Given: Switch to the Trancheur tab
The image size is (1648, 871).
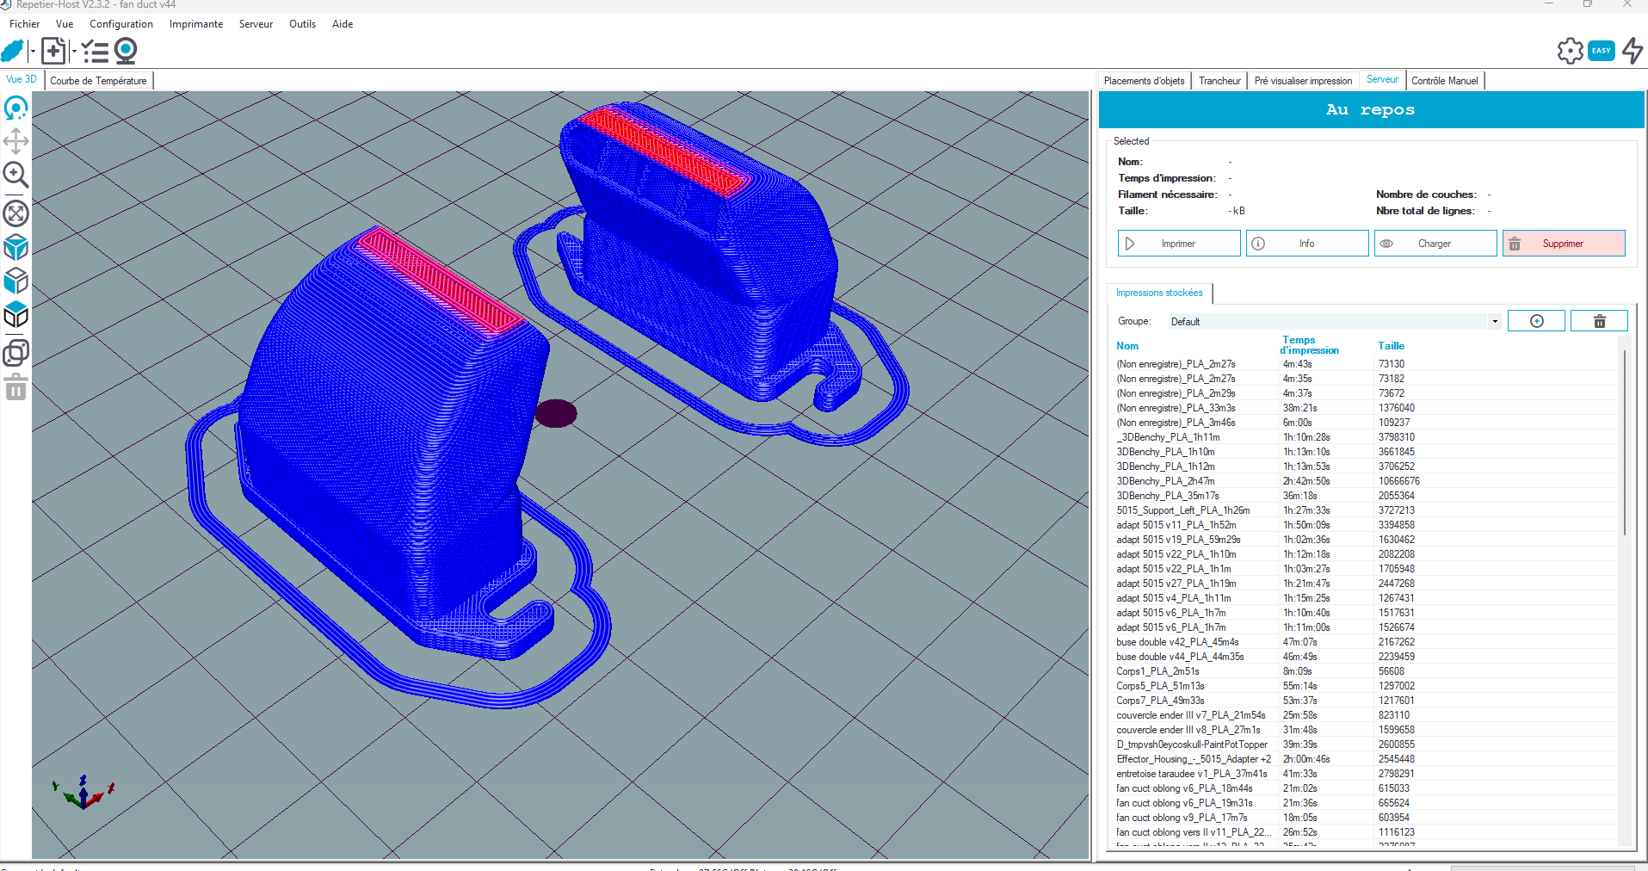Looking at the screenshot, I should point(1219,81).
